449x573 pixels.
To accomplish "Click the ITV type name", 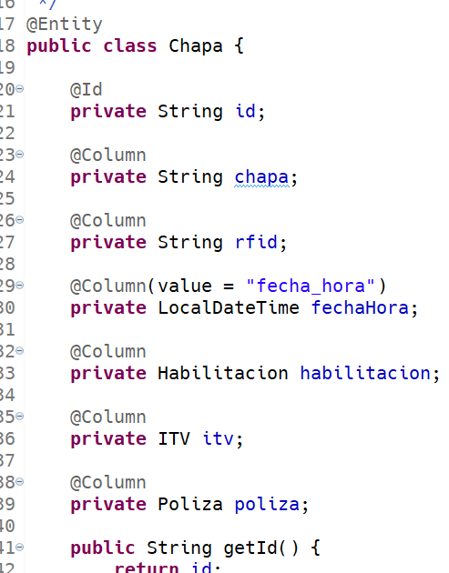I will point(174,438).
